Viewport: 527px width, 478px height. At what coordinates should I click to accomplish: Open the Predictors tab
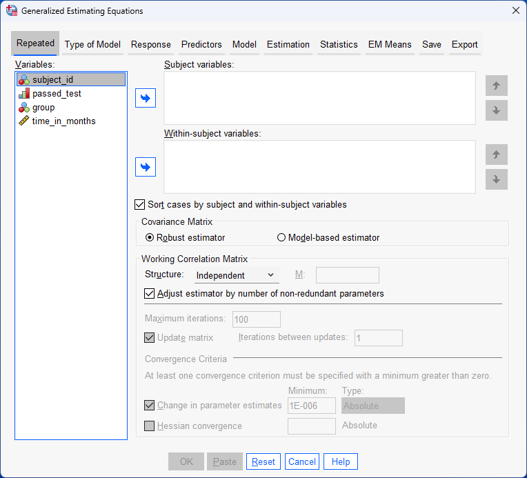[201, 44]
